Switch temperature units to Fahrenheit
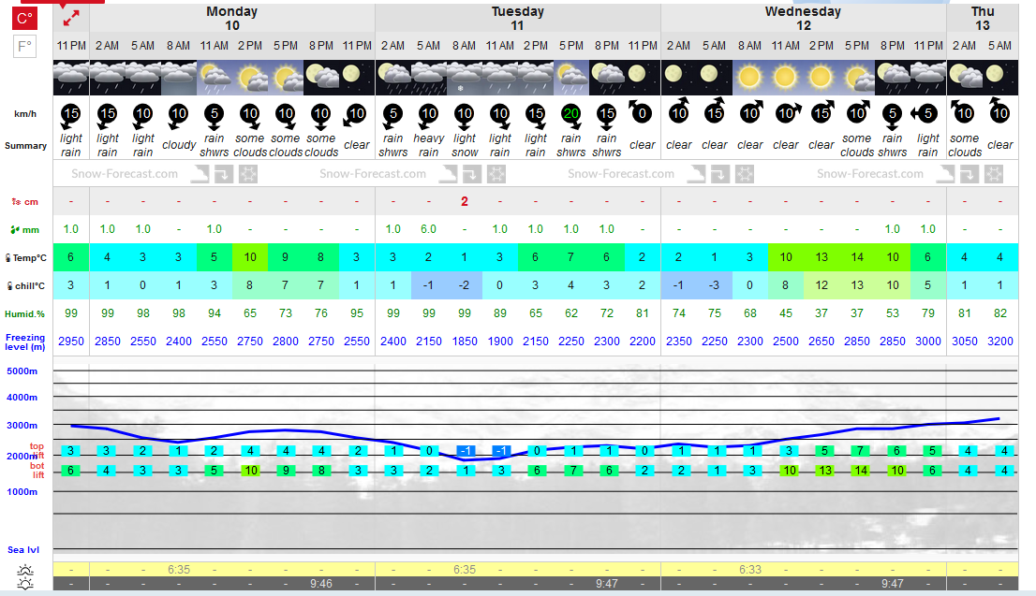This screenshot has height=596, width=1036. pyautogui.click(x=24, y=47)
